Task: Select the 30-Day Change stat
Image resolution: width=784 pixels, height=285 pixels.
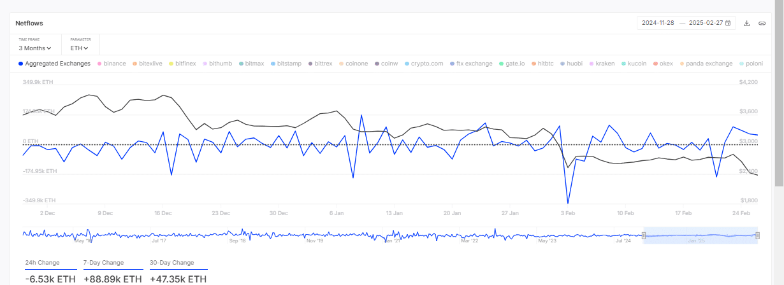Action: 172,263
